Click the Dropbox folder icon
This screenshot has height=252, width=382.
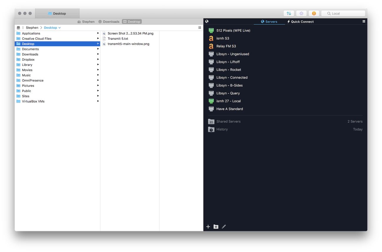pyautogui.click(x=19, y=60)
